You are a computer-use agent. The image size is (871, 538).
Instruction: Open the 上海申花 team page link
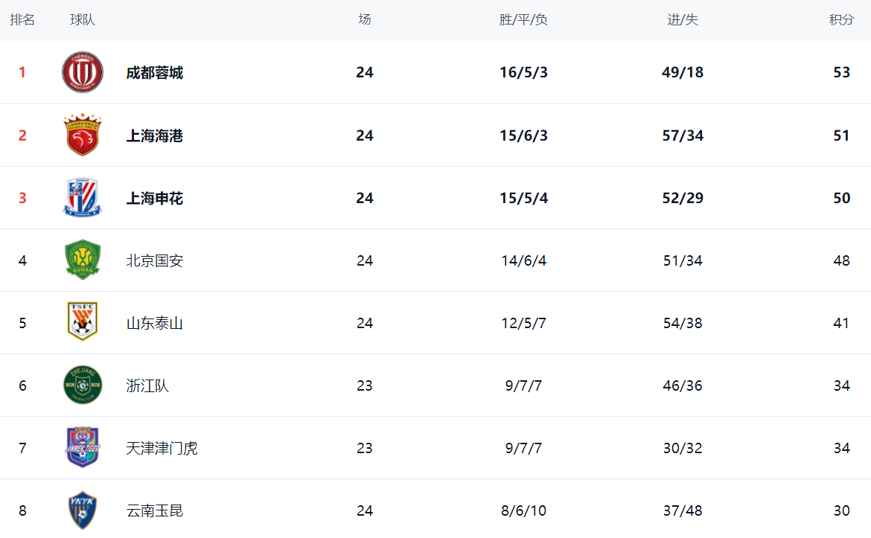point(154,198)
